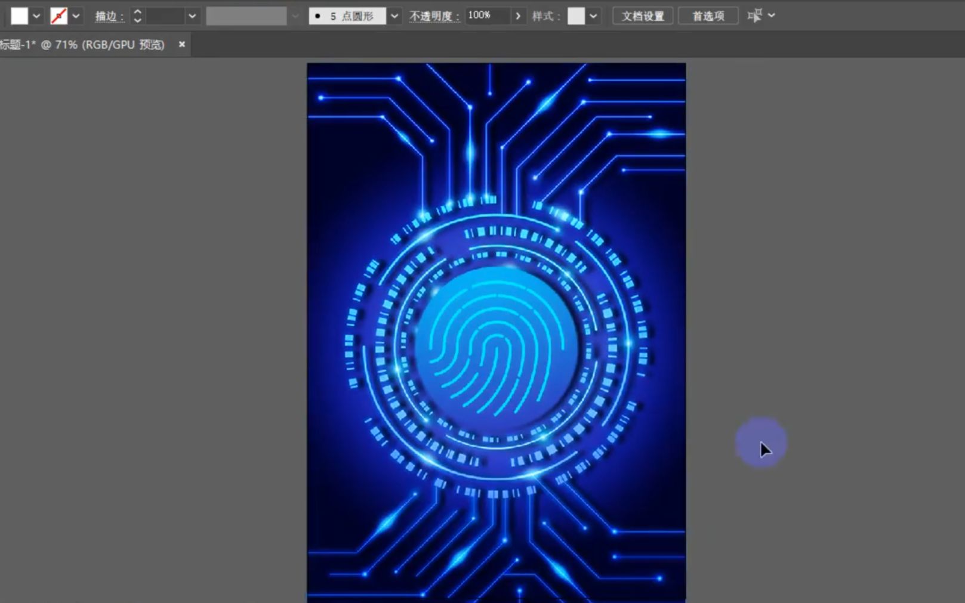The width and height of the screenshot is (965, 603).
Task: Click the arrow to reveal opacity slider
Action: coord(518,16)
